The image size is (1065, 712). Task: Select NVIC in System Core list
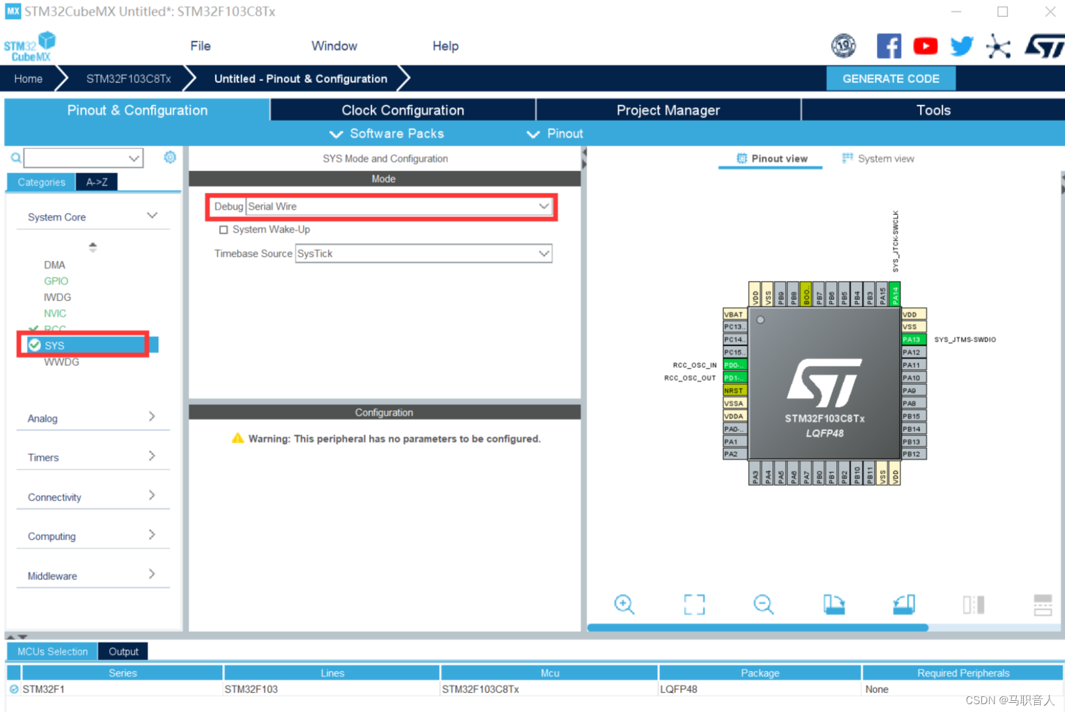click(x=55, y=314)
